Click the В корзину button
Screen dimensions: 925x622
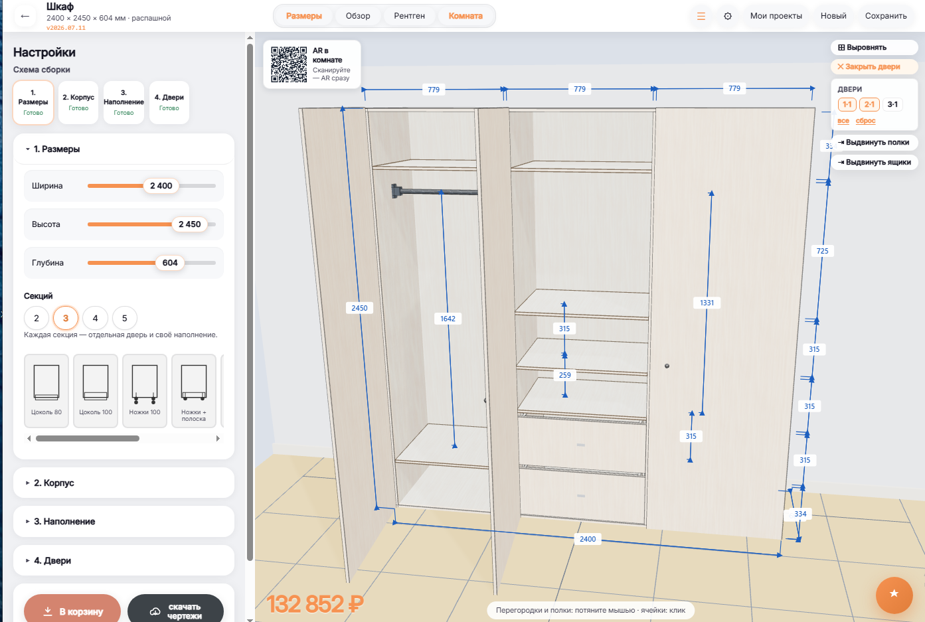click(72, 611)
